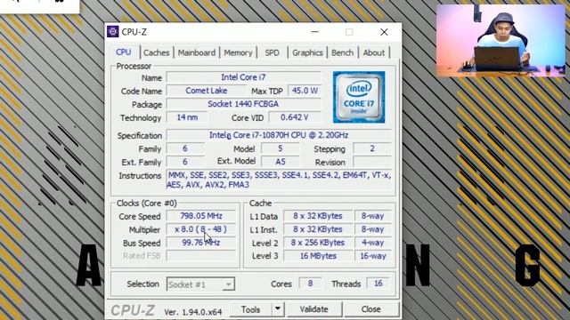Click the Cores count value 8
The image size is (570, 320).
[x=310, y=284]
